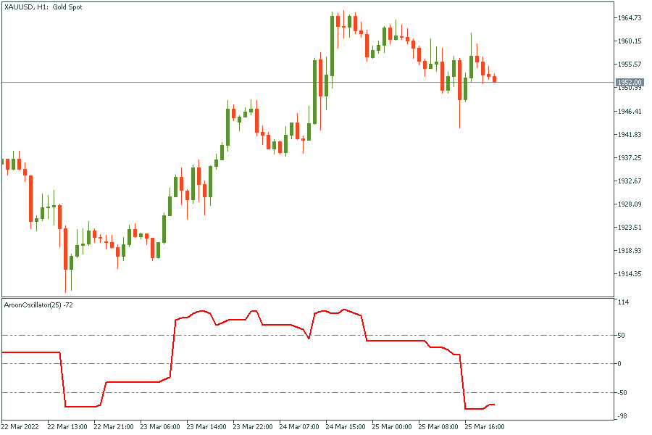Select the 1928.09 price scale value
The width and height of the screenshot is (652, 435).
(x=629, y=204)
